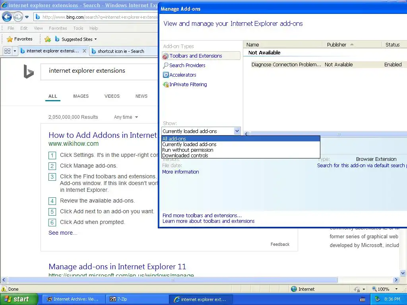
Task: Click the browser Back arrow button
Action: coord(7,17)
